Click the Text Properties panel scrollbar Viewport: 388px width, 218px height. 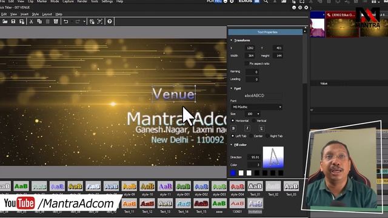pos(305,57)
